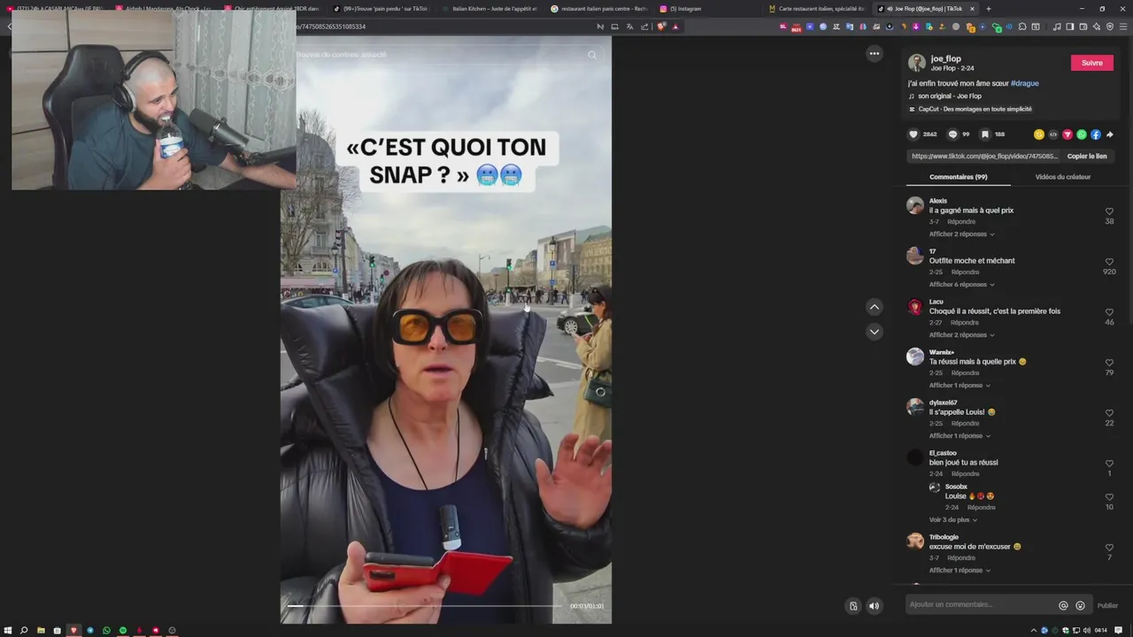Screen dimensions: 1133x637
Task: Send video via red direct-message icon
Action: (1067, 134)
